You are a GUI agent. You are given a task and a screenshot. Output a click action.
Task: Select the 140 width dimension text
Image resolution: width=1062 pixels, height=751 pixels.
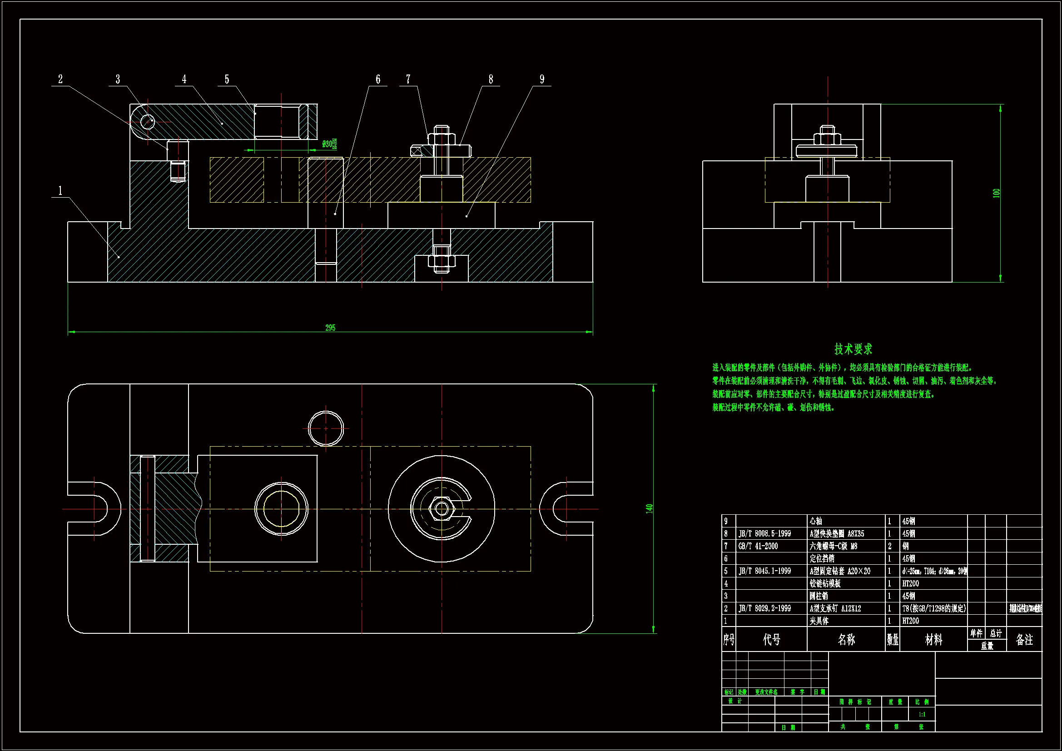pos(650,508)
